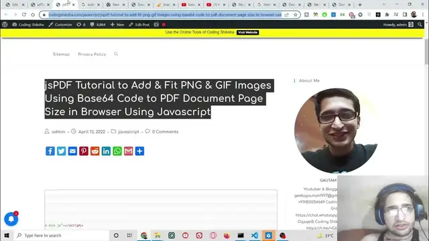This screenshot has height=241, width=429.
Task: Open the 0 Comments link
Action: pyautogui.click(x=165, y=132)
